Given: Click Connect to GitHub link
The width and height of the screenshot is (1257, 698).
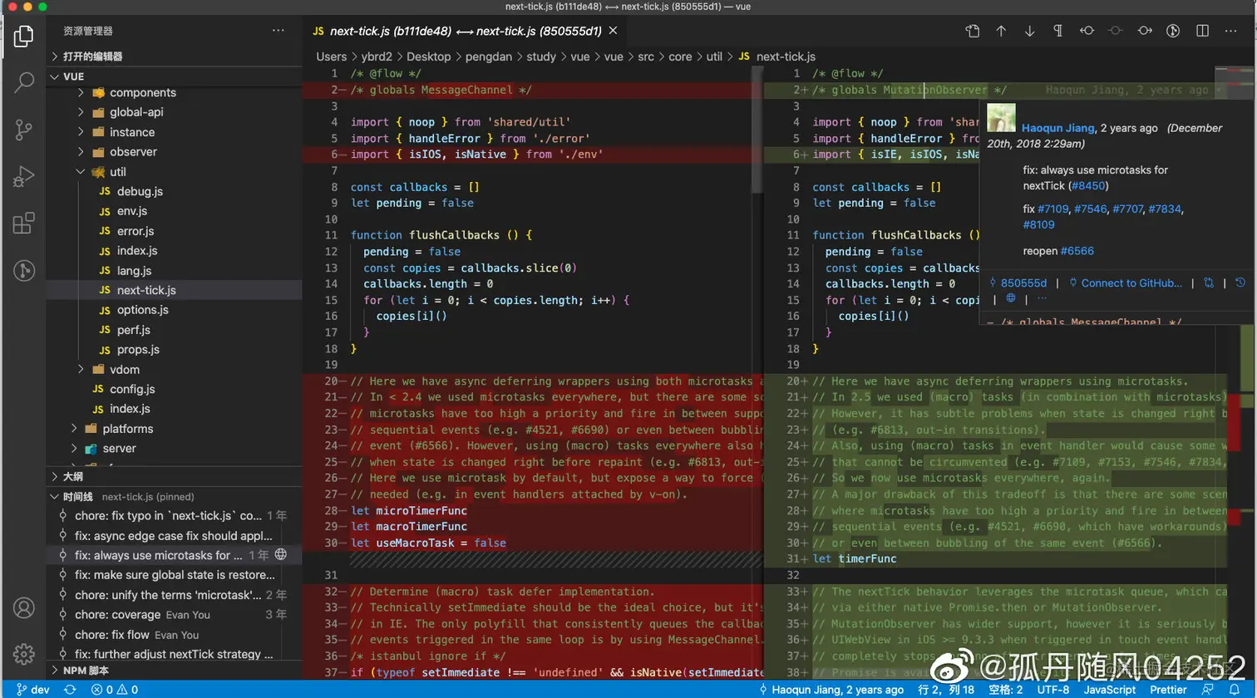Looking at the screenshot, I should click(1131, 283).
